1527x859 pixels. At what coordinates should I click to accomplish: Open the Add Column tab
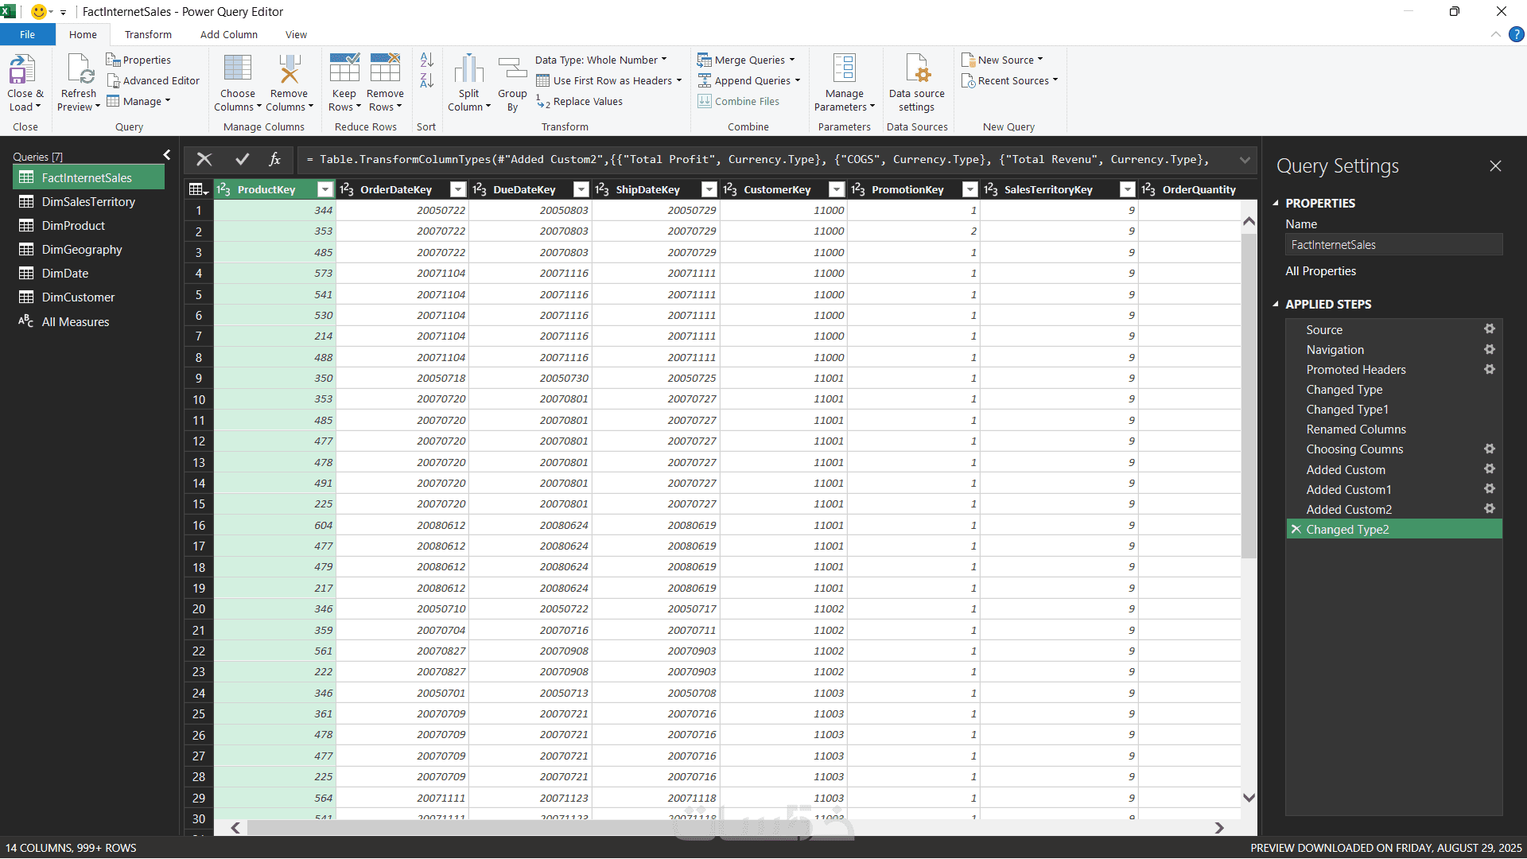click(x=228, y=35)
